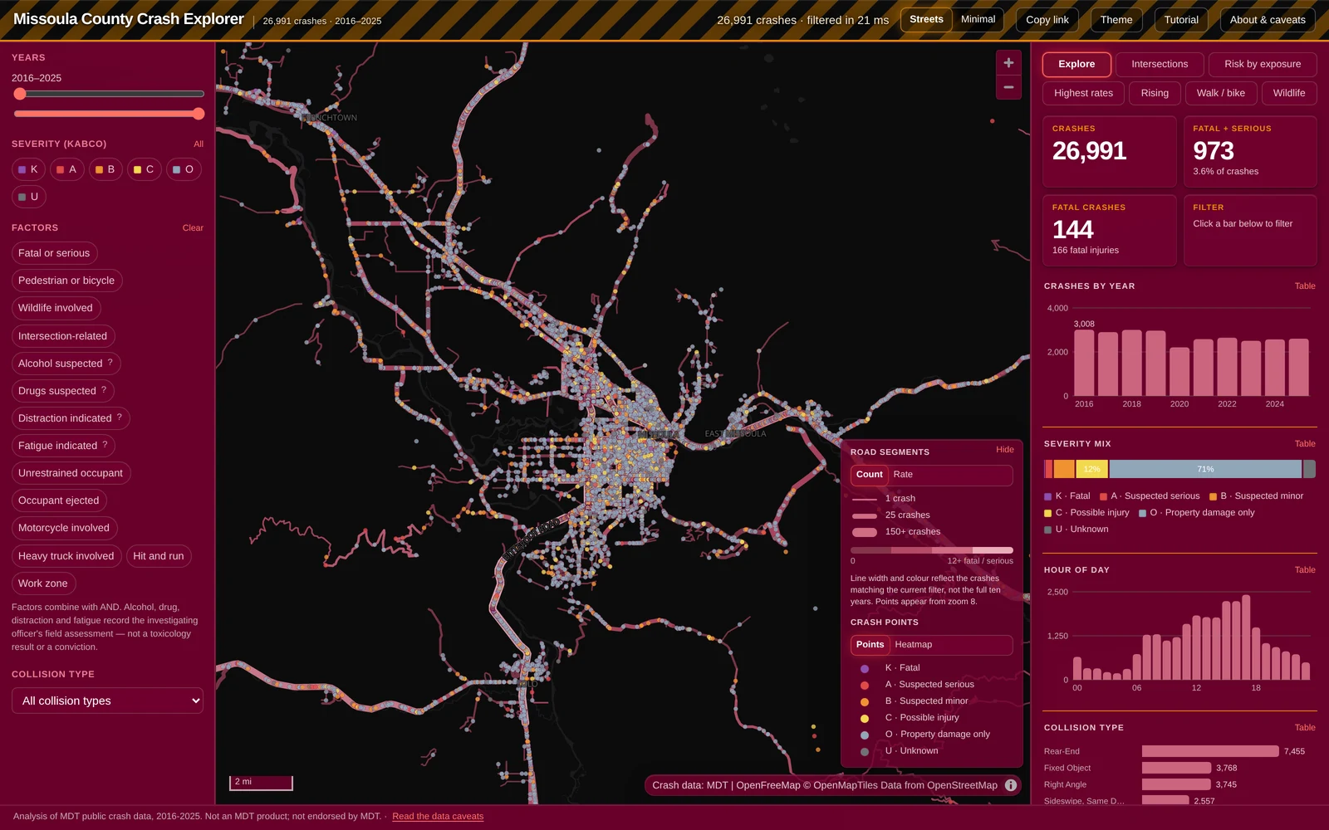Filter by Wildlife involved factor

point(56,308)
